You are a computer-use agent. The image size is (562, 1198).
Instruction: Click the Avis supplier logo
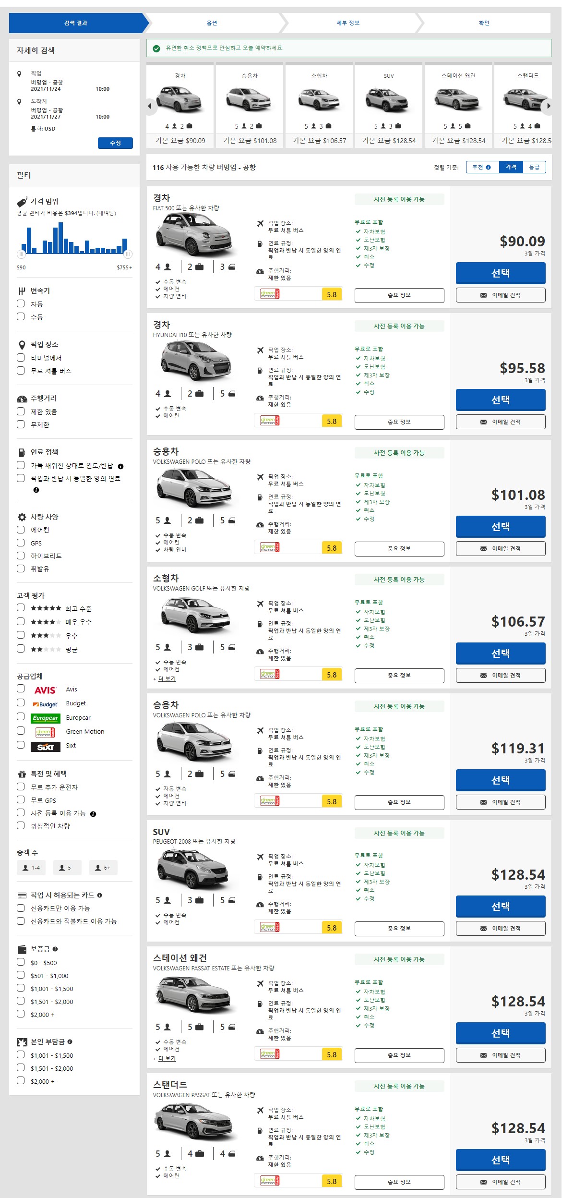tap(45, 690)
